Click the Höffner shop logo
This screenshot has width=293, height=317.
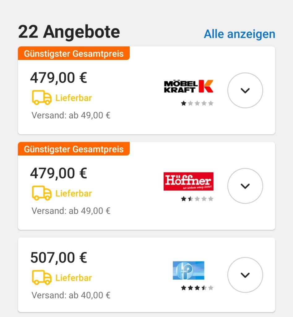pyautogui.click(x=188, y=181)
